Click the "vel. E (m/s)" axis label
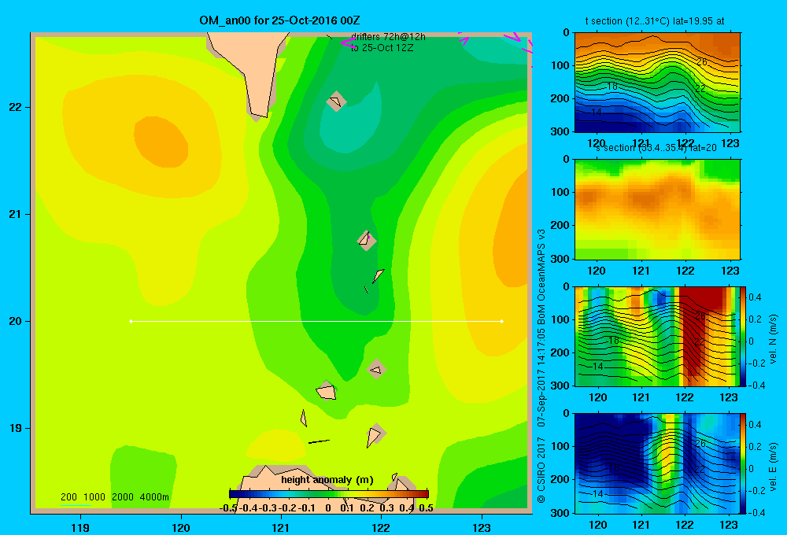Viewport: 787px width, 535px height. coord(774,466)
